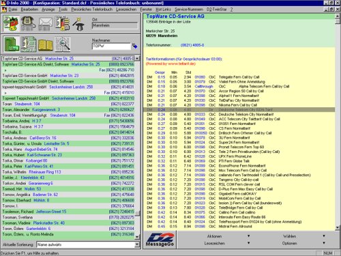Screen dimensions: 341x256
Task: Open the Persönliches Telefonbuch menu
Action: [91, 10]
